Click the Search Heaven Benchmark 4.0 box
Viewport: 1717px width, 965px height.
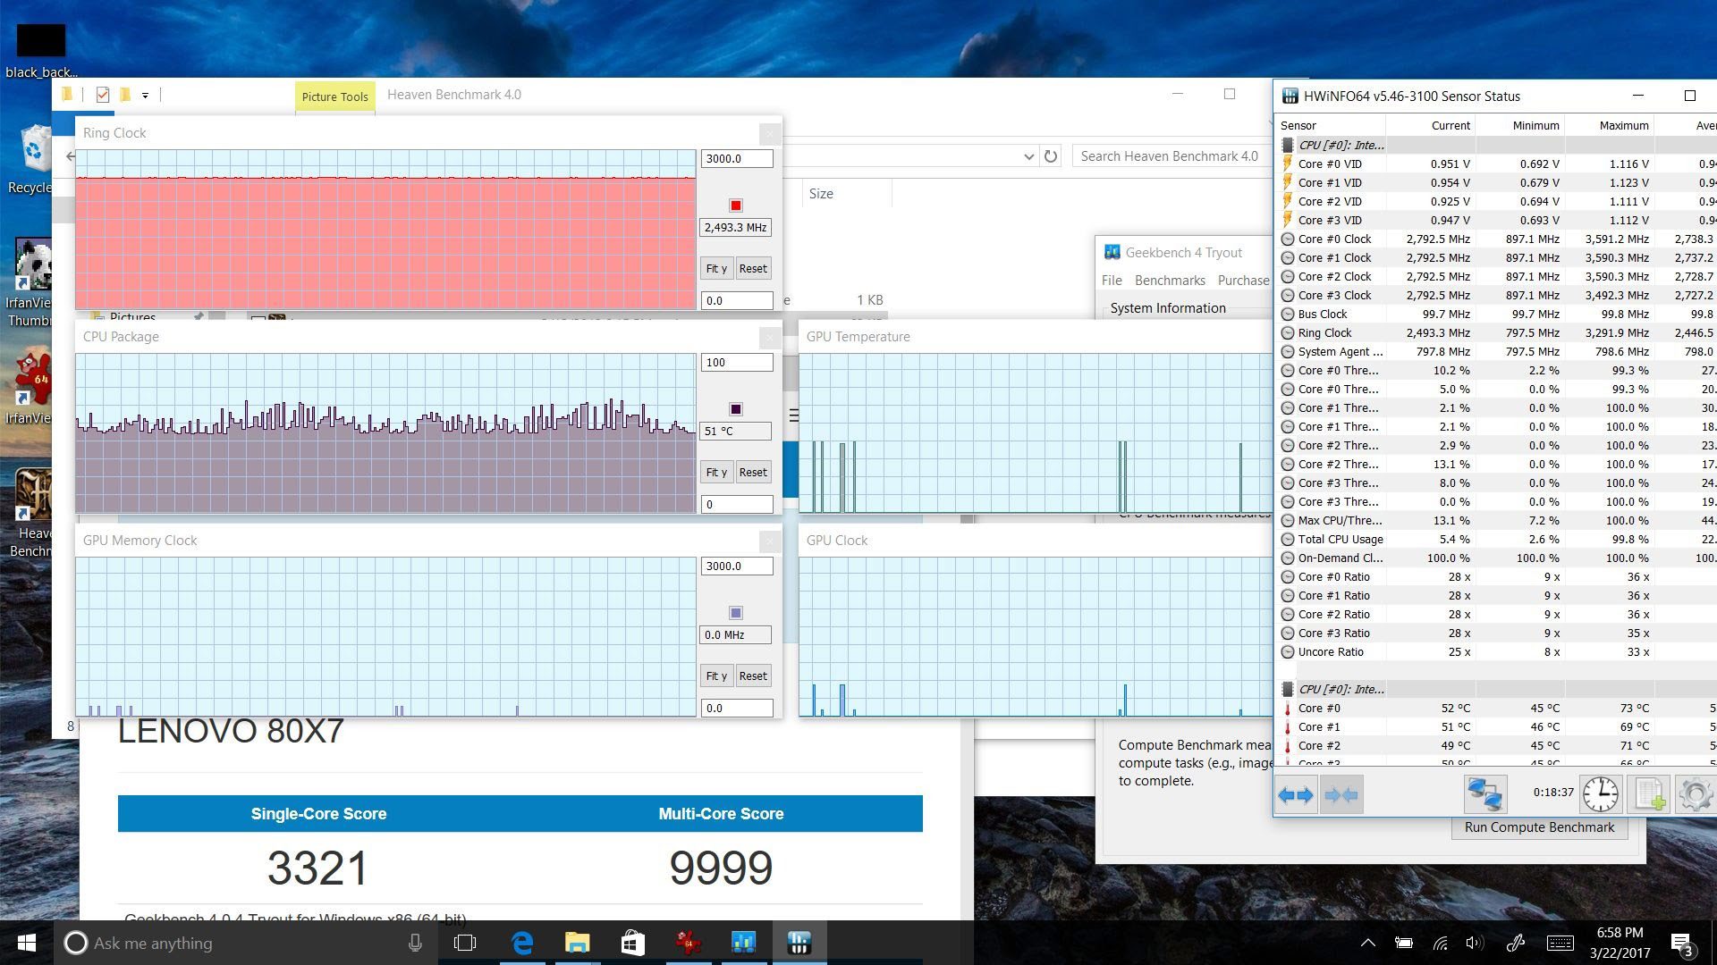click(1171, 156)
